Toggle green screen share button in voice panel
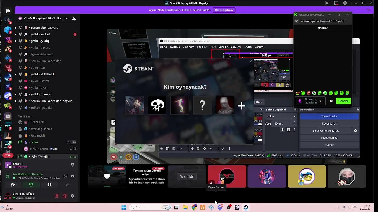Image resolution: width=378 pixels, height=212 pixels. coord(31,185)
